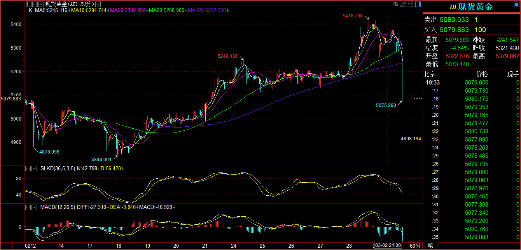Select the pencil drawing tool

tap(403, 4)
